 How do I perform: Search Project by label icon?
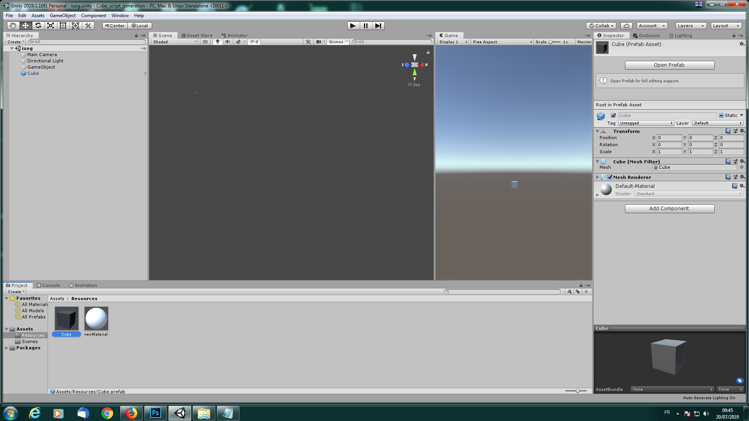click(x=578, y=292)
